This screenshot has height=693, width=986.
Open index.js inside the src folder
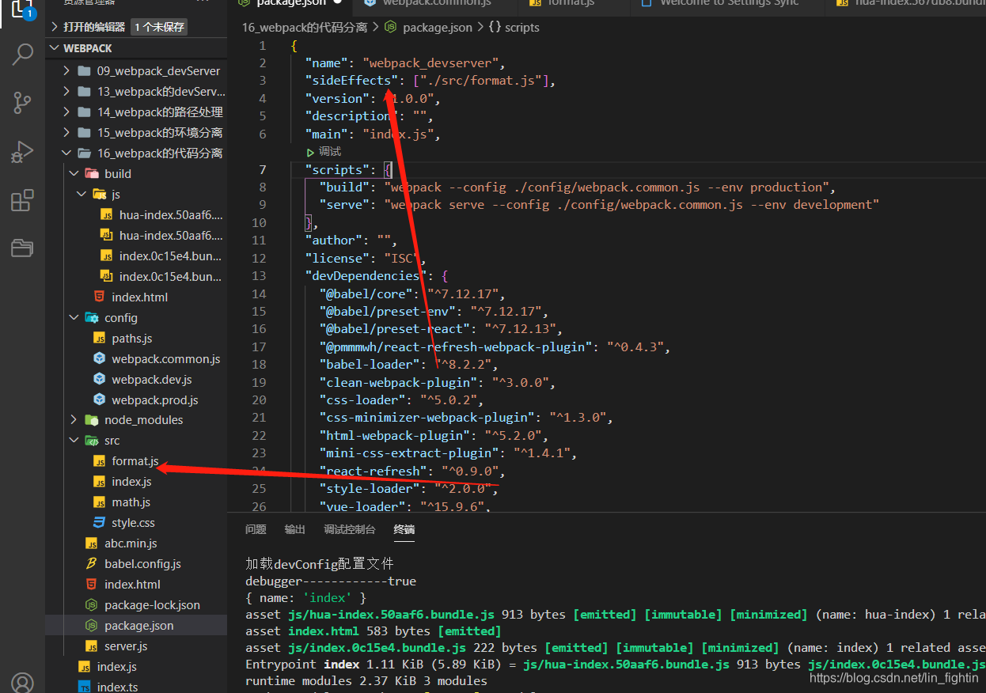(x=131, y=481)
